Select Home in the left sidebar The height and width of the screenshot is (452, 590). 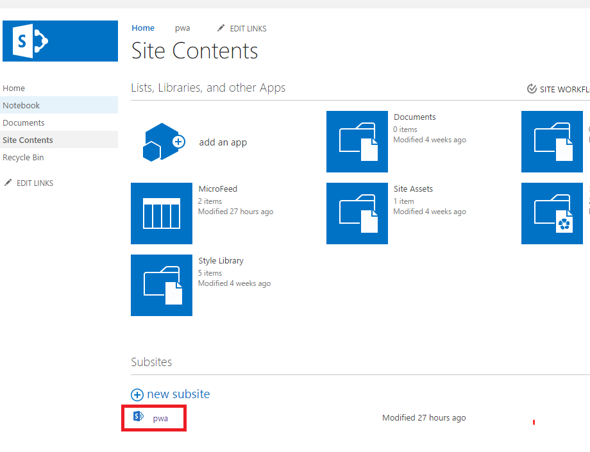[14, 88]
